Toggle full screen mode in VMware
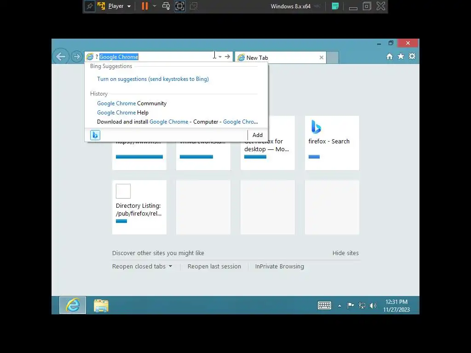 coord(180,6)
